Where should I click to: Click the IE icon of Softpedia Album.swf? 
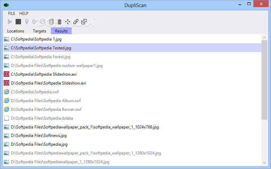6,100
